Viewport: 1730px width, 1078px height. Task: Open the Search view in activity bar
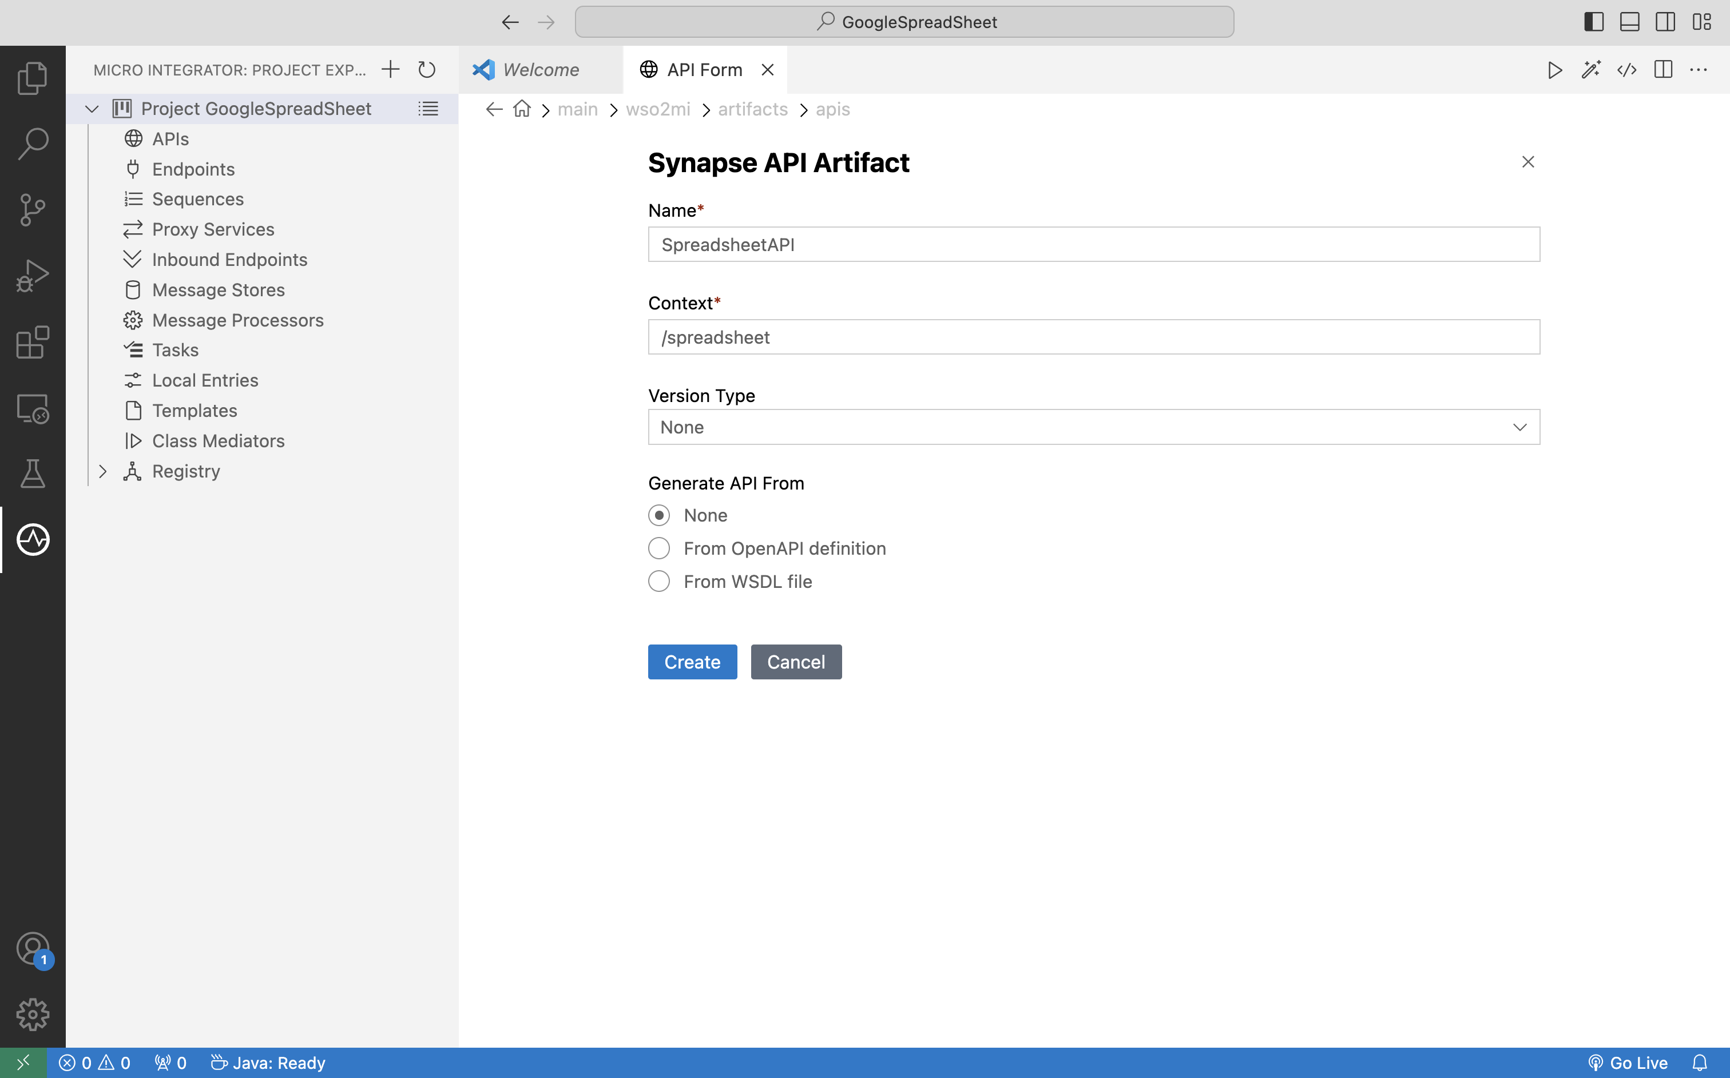pyautogui.click(x=33, y=144)
